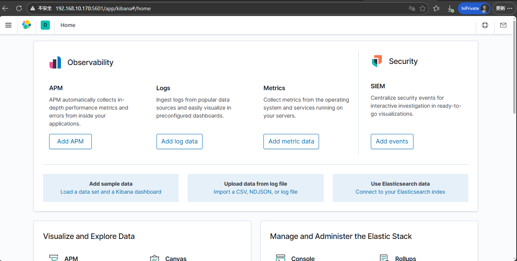
Task: Click Use Elasticsearch data title
Action: [401, 184]
